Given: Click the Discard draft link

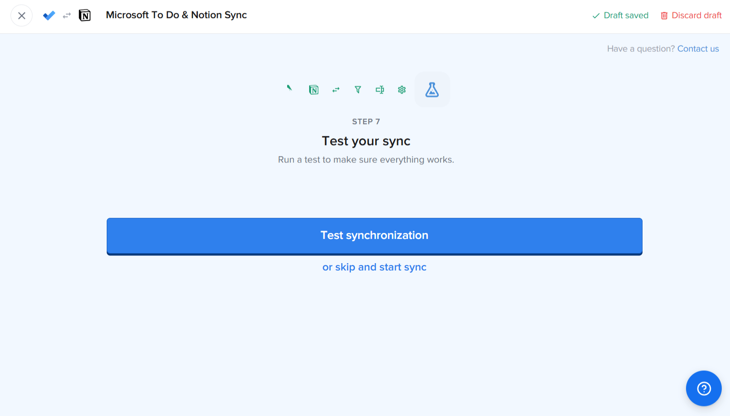Looking at the screenshot, I should (x=691, y=16).
